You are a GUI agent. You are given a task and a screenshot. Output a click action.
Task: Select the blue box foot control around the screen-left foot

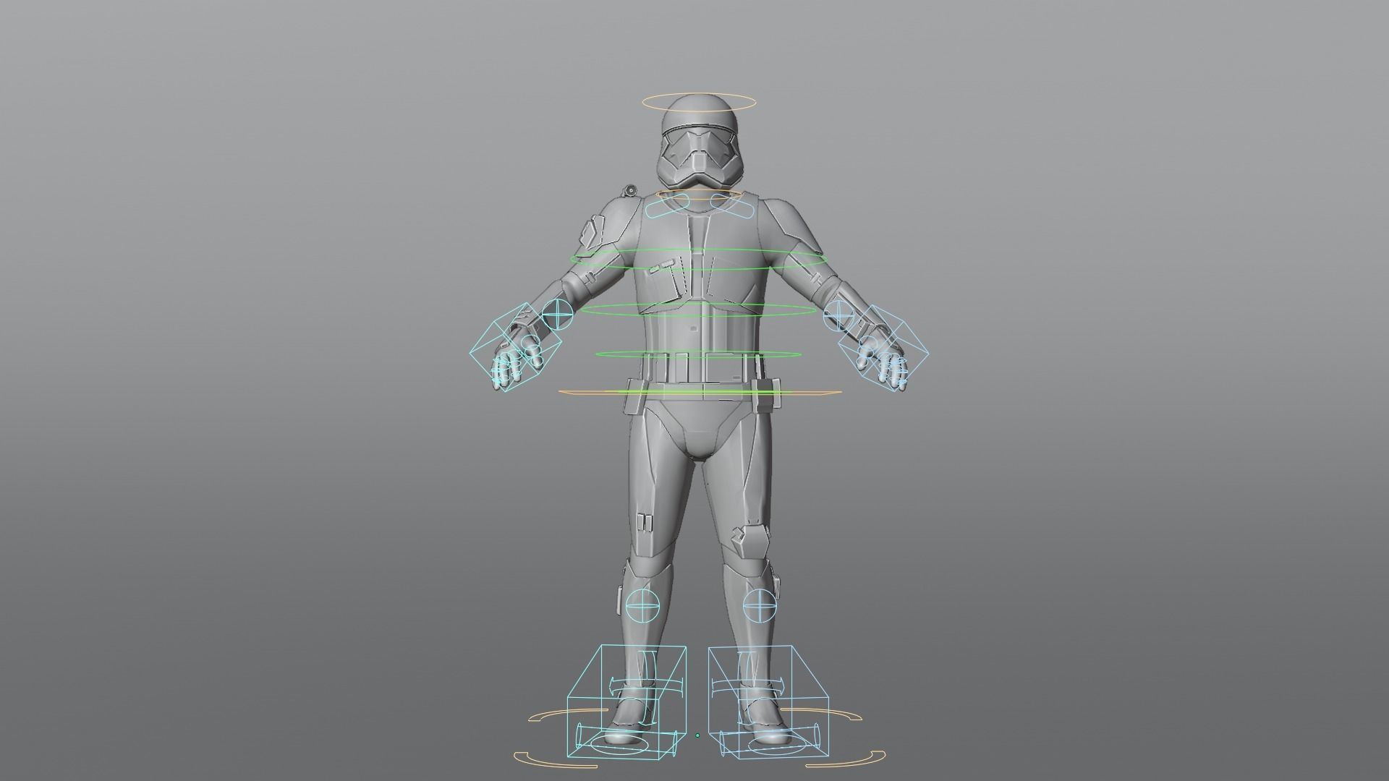click(626, 702)
